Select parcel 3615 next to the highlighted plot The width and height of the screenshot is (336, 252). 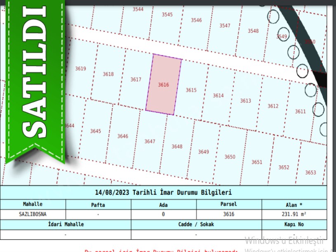191,90
